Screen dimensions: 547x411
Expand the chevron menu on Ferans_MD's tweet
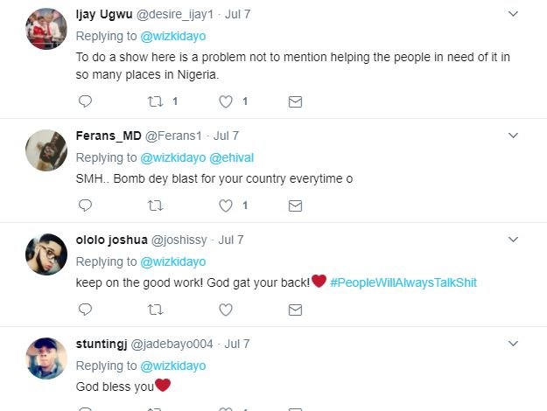click(x=515, y=136)
